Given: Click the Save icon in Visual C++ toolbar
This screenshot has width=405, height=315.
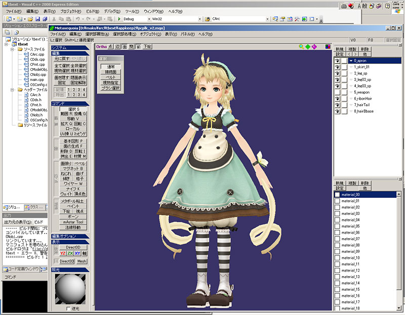Looking at the screenshot, I should click(x=37, y=19).
